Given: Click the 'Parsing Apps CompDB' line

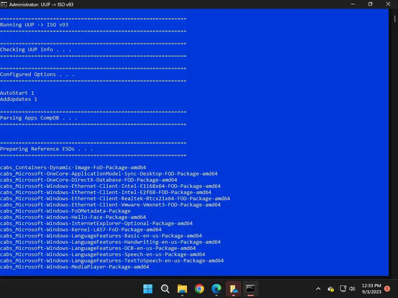Looking at the screenshot, I should [x=38, y=118].
